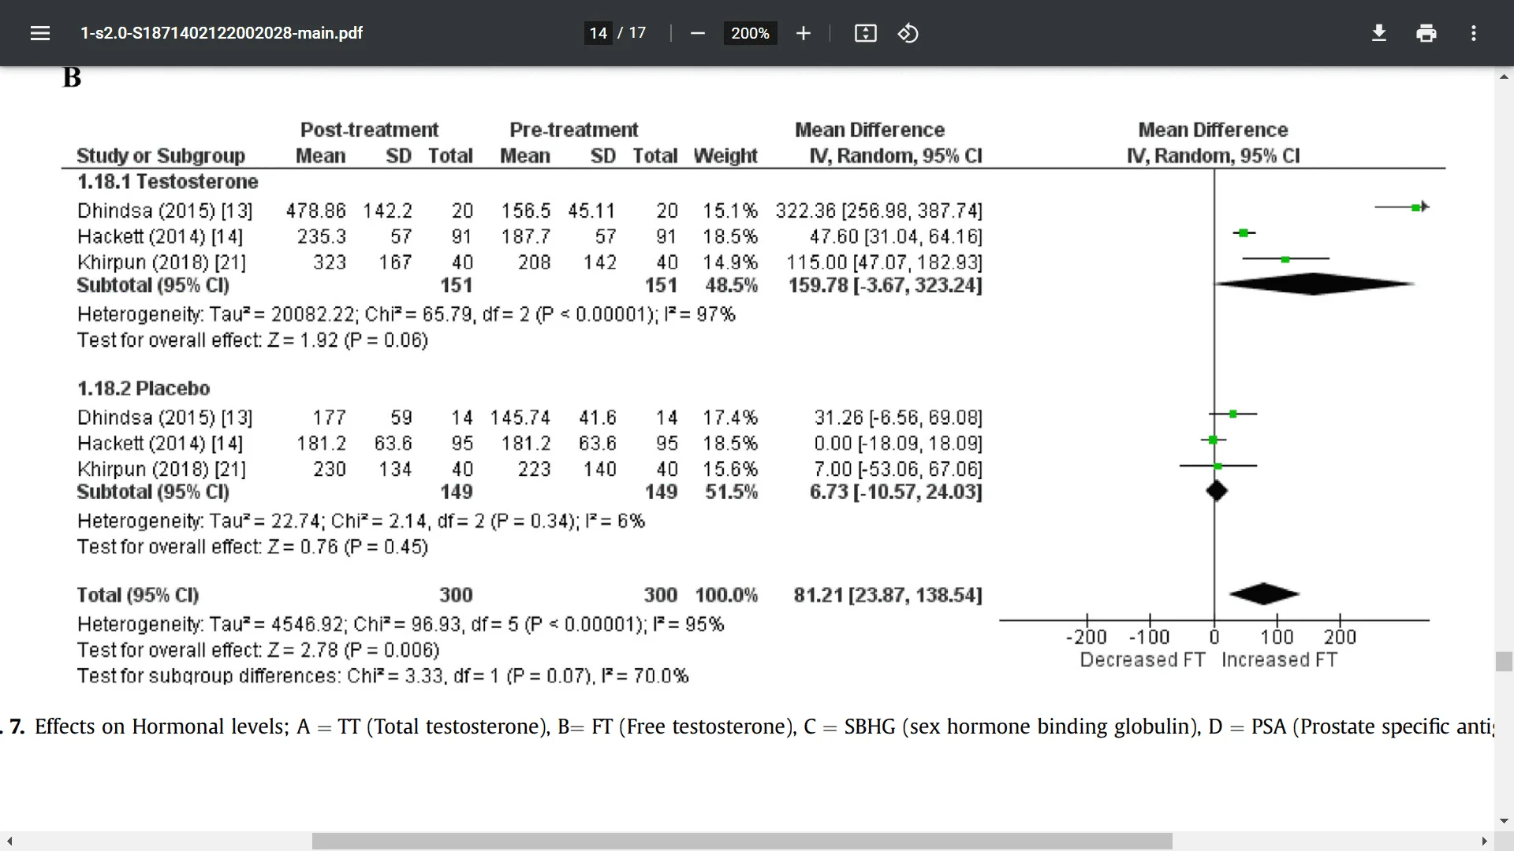Screen dimensions: 1514x851
Task: Open the more actions three-dot menu
Action: coord(1473,33)
